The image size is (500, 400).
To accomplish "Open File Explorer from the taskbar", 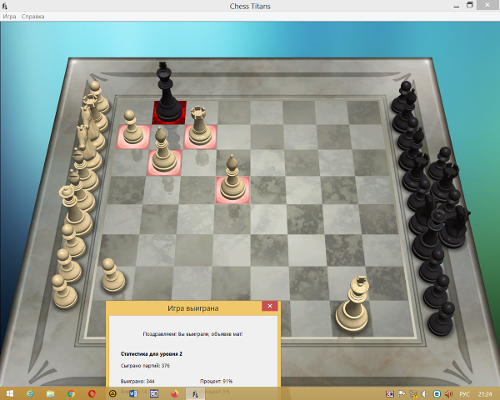I will (x=50, y=393).
